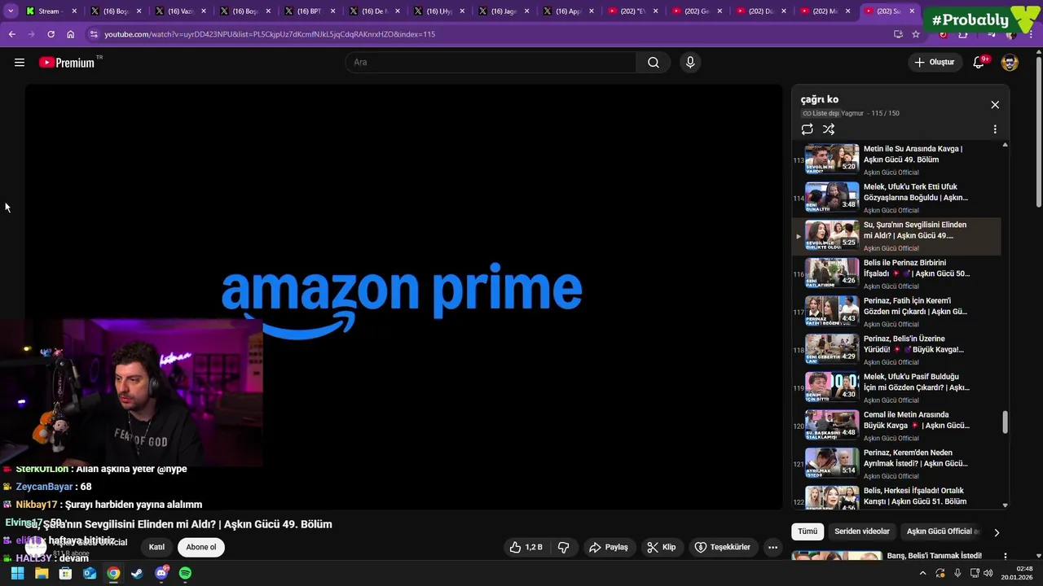Close the çağrı ko playlist panel

995,105
